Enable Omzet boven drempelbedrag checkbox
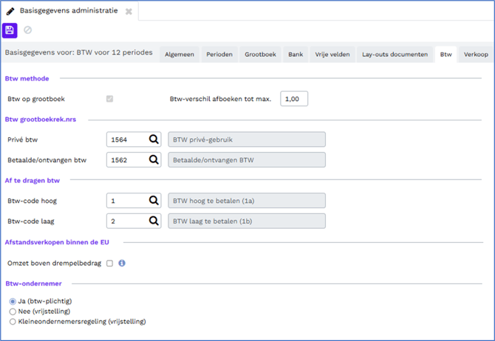The height and width of the screenshot is (341, 495). coord(110,263)
